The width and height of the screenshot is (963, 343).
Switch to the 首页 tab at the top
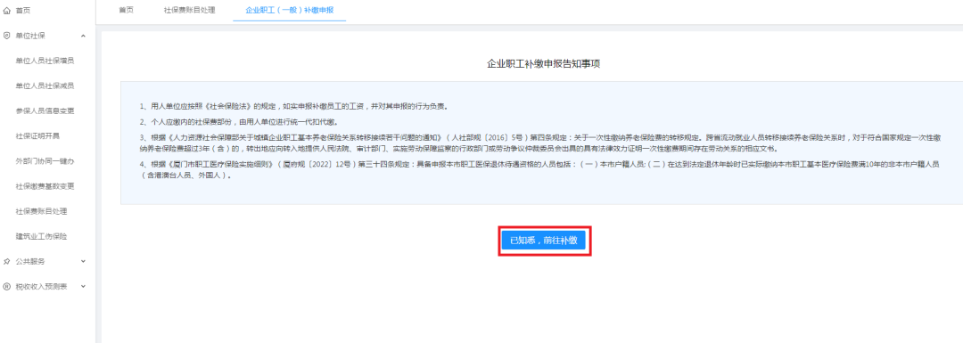126,11
